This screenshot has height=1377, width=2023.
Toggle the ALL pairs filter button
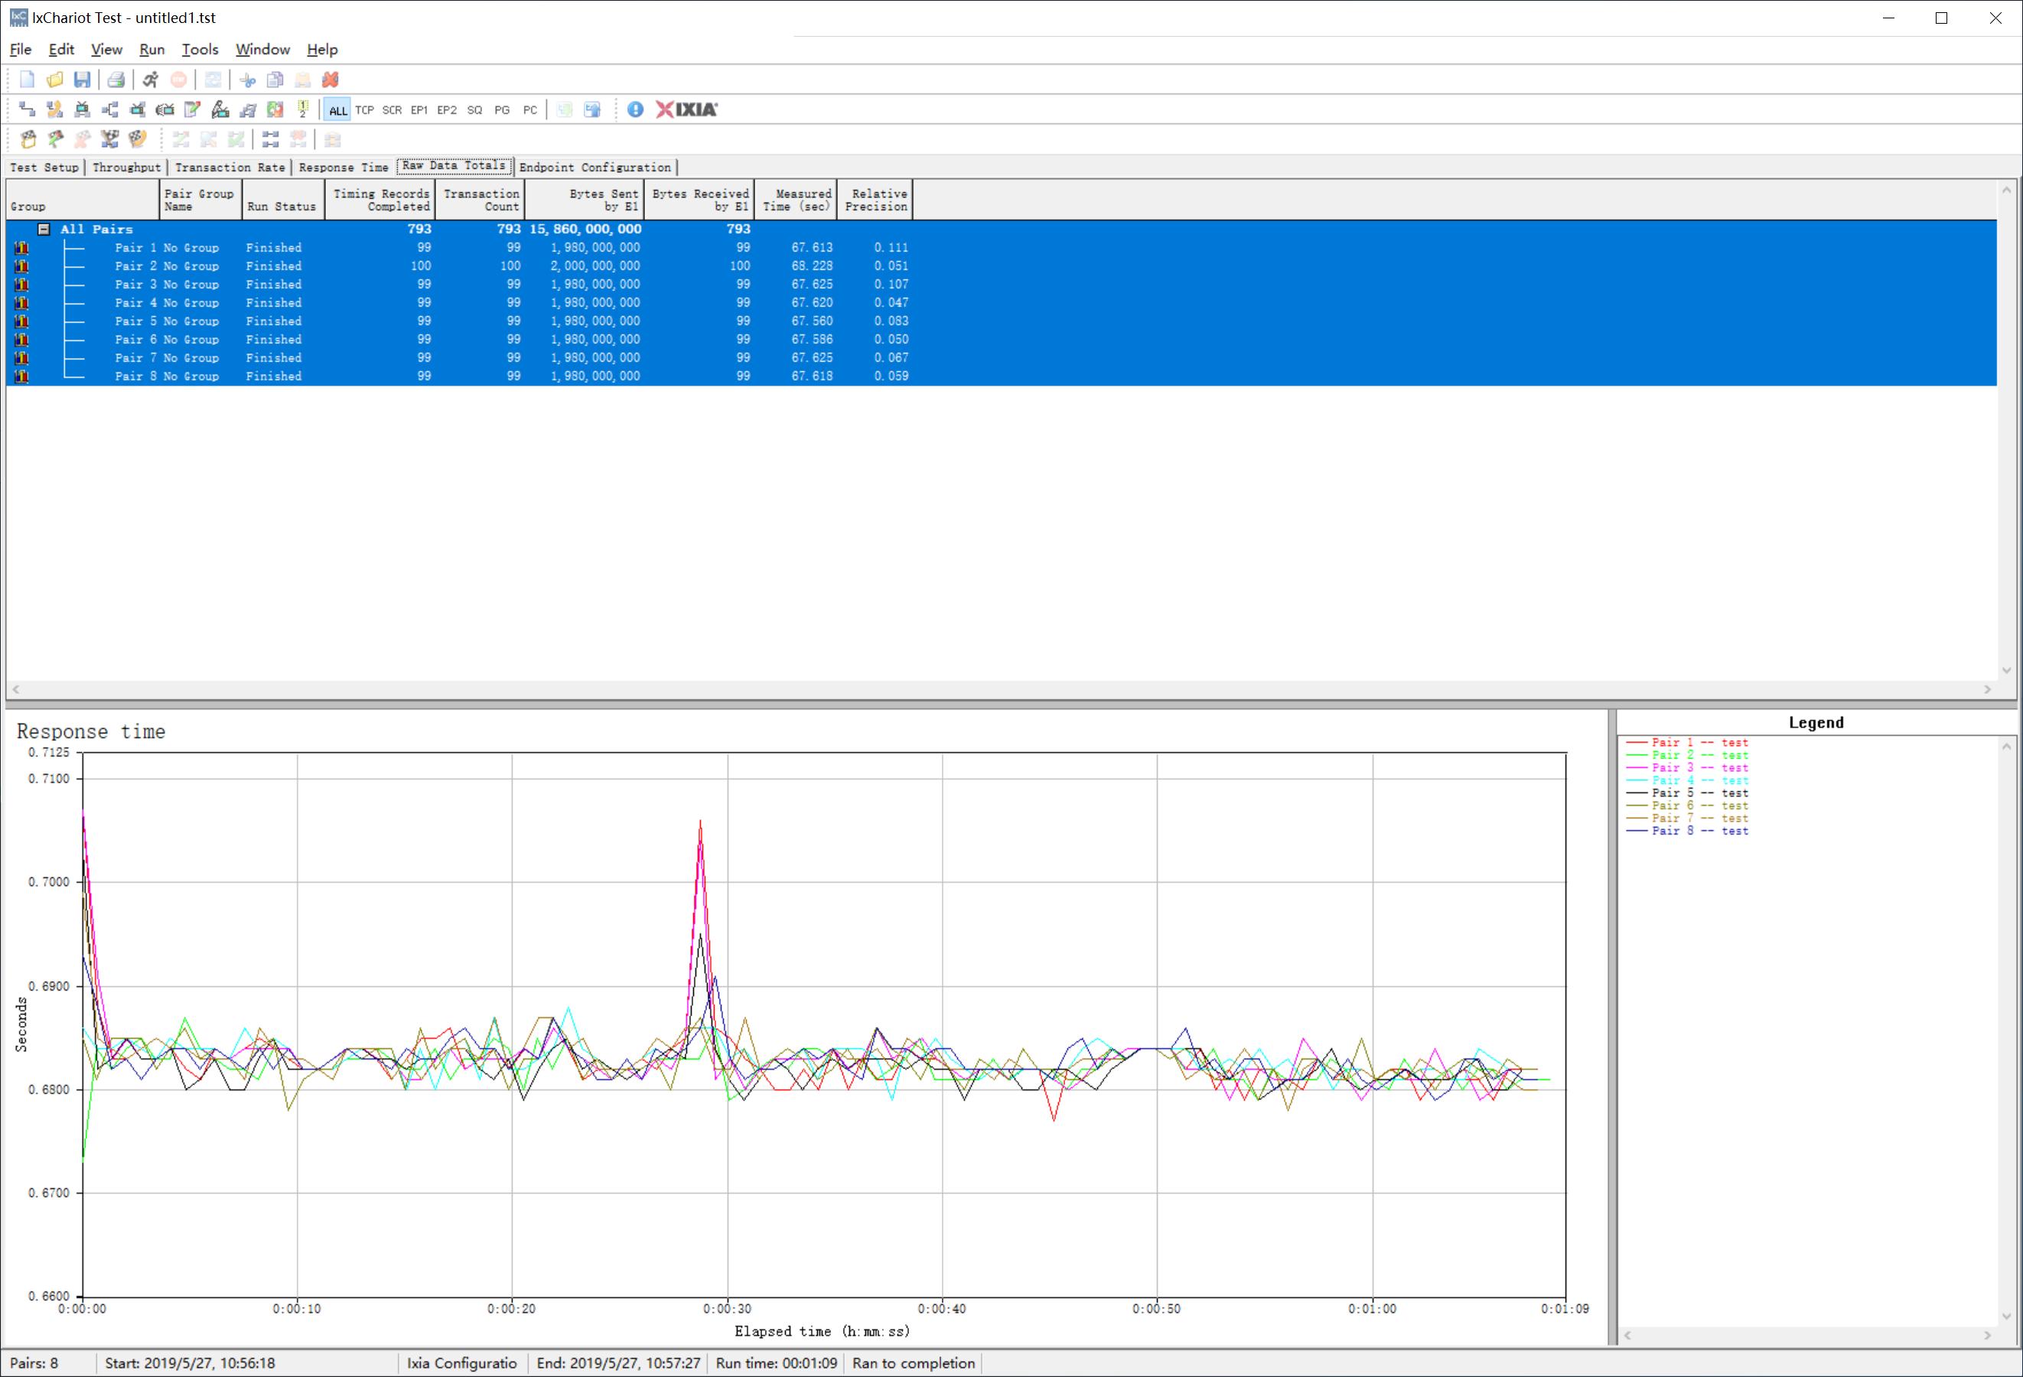click(x=337, y=111)
